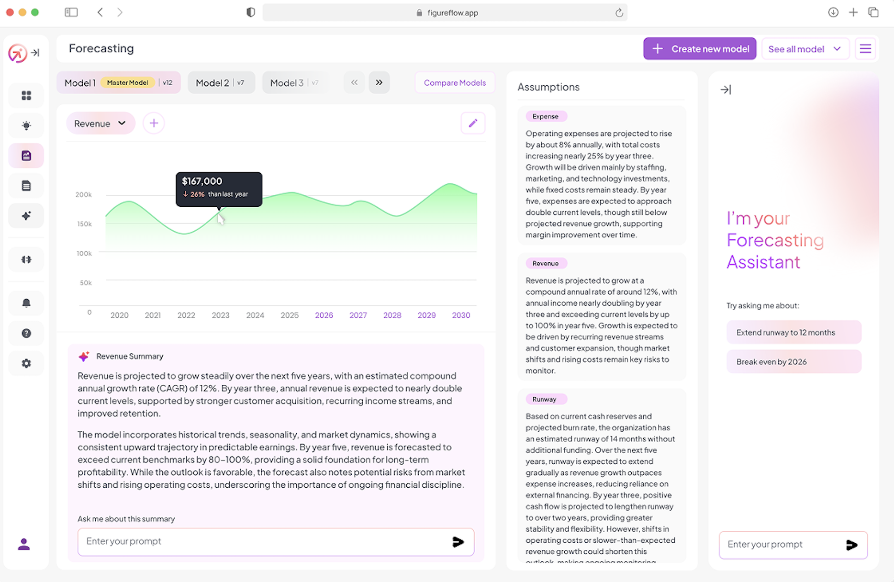Show browser tab overview icon

[873, 12]
